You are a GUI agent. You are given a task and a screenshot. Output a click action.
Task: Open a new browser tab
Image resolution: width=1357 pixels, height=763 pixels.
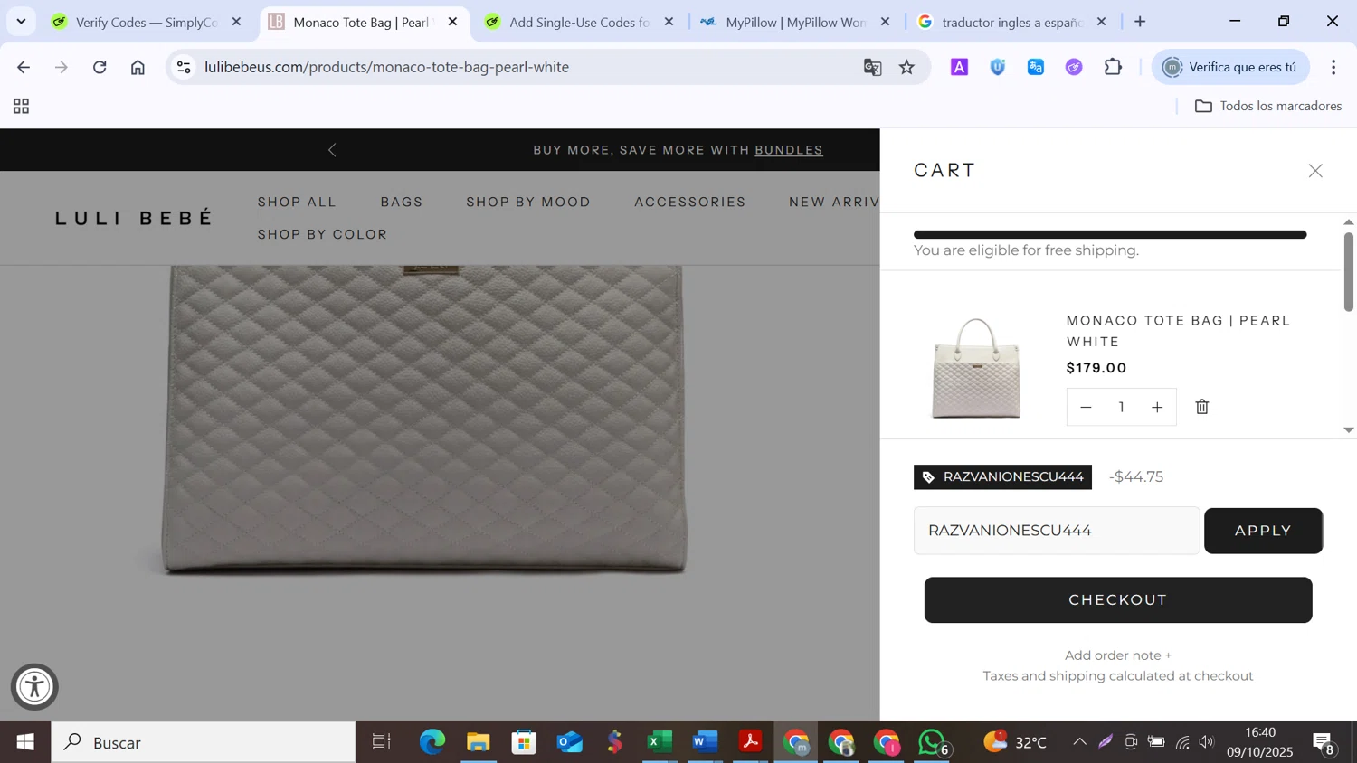[x=1140, y=22]
